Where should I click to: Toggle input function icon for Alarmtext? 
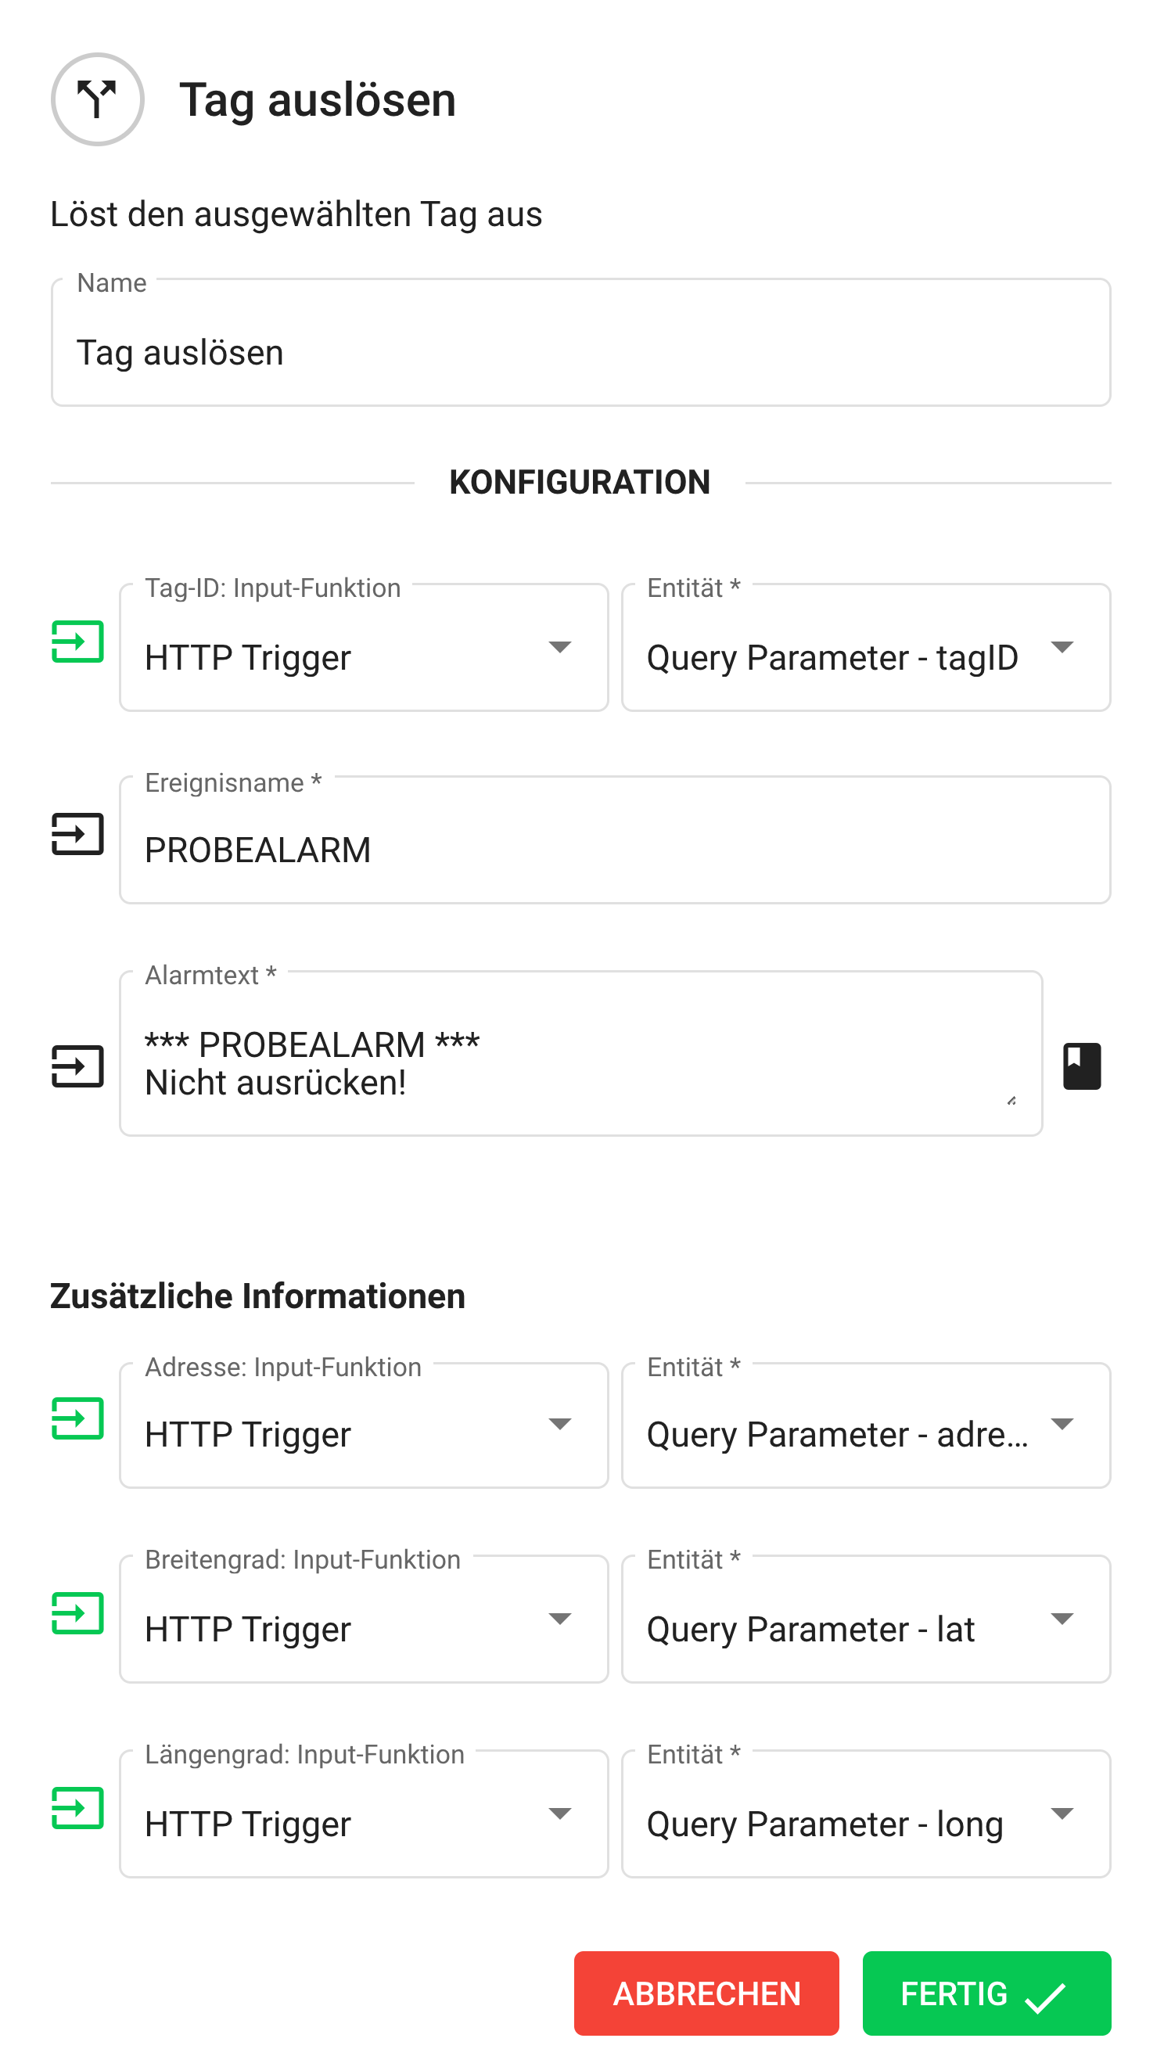click(77, 1066)
